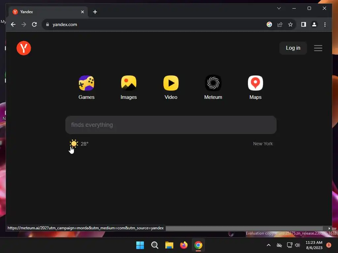
Task: Open the taskbar clock showing 11:23 AM
Action: (314, 245)
